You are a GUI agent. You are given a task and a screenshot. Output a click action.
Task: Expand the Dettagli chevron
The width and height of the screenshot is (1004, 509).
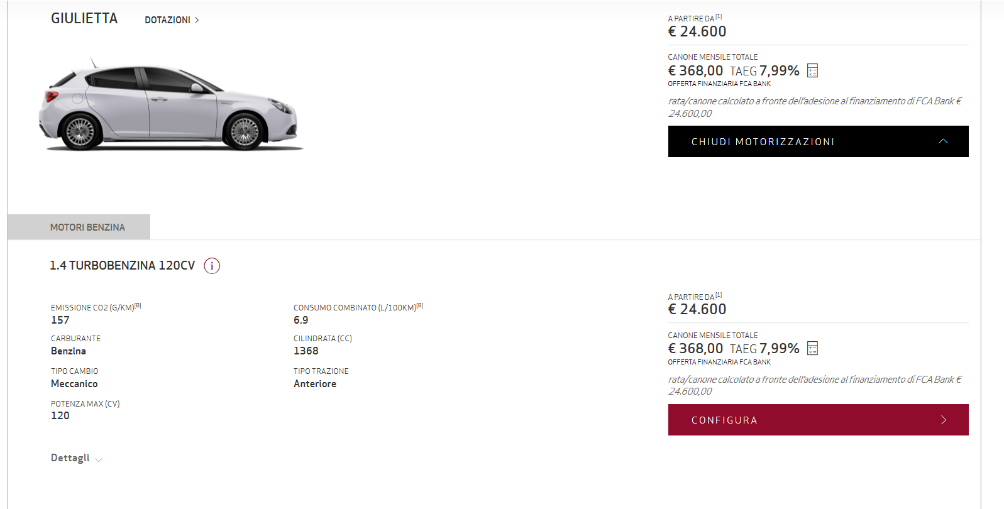click(99, 459)
